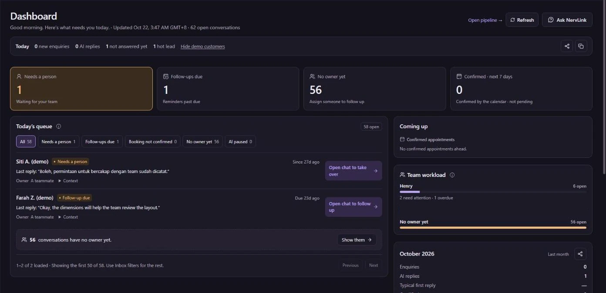
Task: Click the Refresh button
Action: 522,20
